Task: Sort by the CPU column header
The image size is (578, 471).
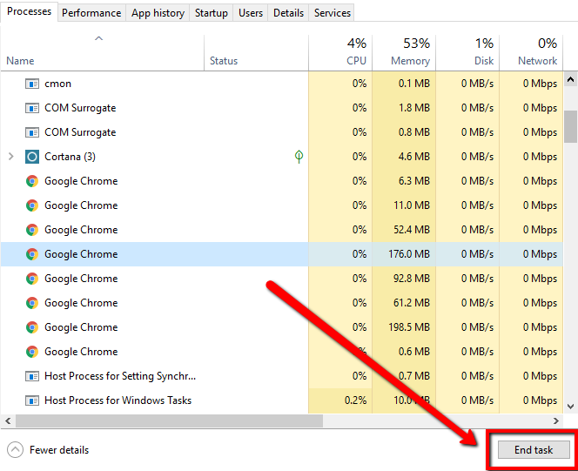Action: 340,52
